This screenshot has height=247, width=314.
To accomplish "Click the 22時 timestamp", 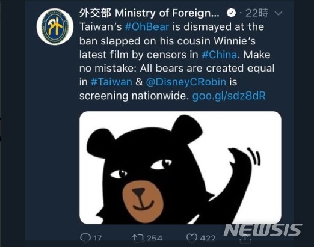I will point(257,13).
